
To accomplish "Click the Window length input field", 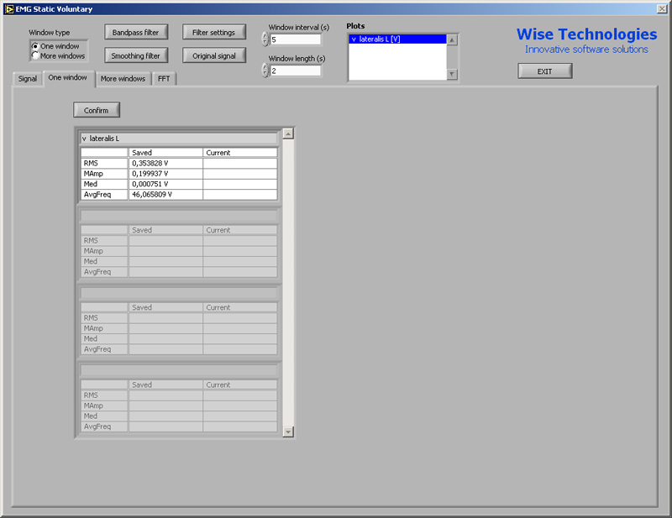I will (x=296, y=71).
